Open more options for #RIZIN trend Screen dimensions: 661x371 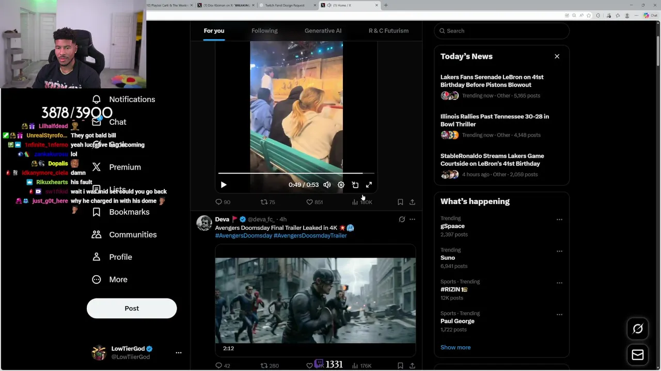click(559, 283)
